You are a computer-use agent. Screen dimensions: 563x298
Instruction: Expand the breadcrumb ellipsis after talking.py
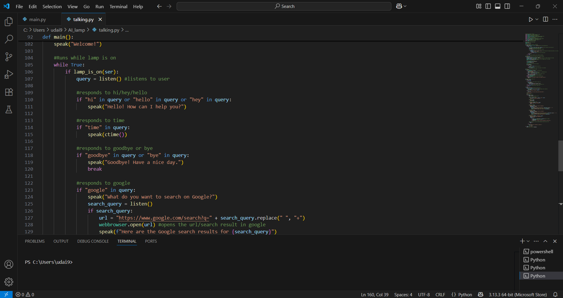click(x=127, y=30)
